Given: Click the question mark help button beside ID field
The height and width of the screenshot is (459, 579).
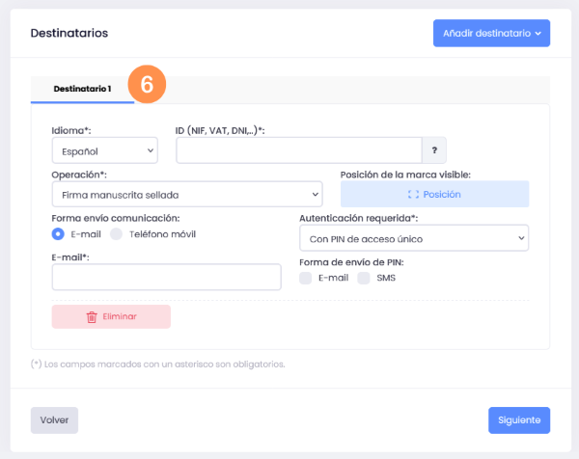Looking at the screenshot, I should pyautogui.click(x=434, y=150).
